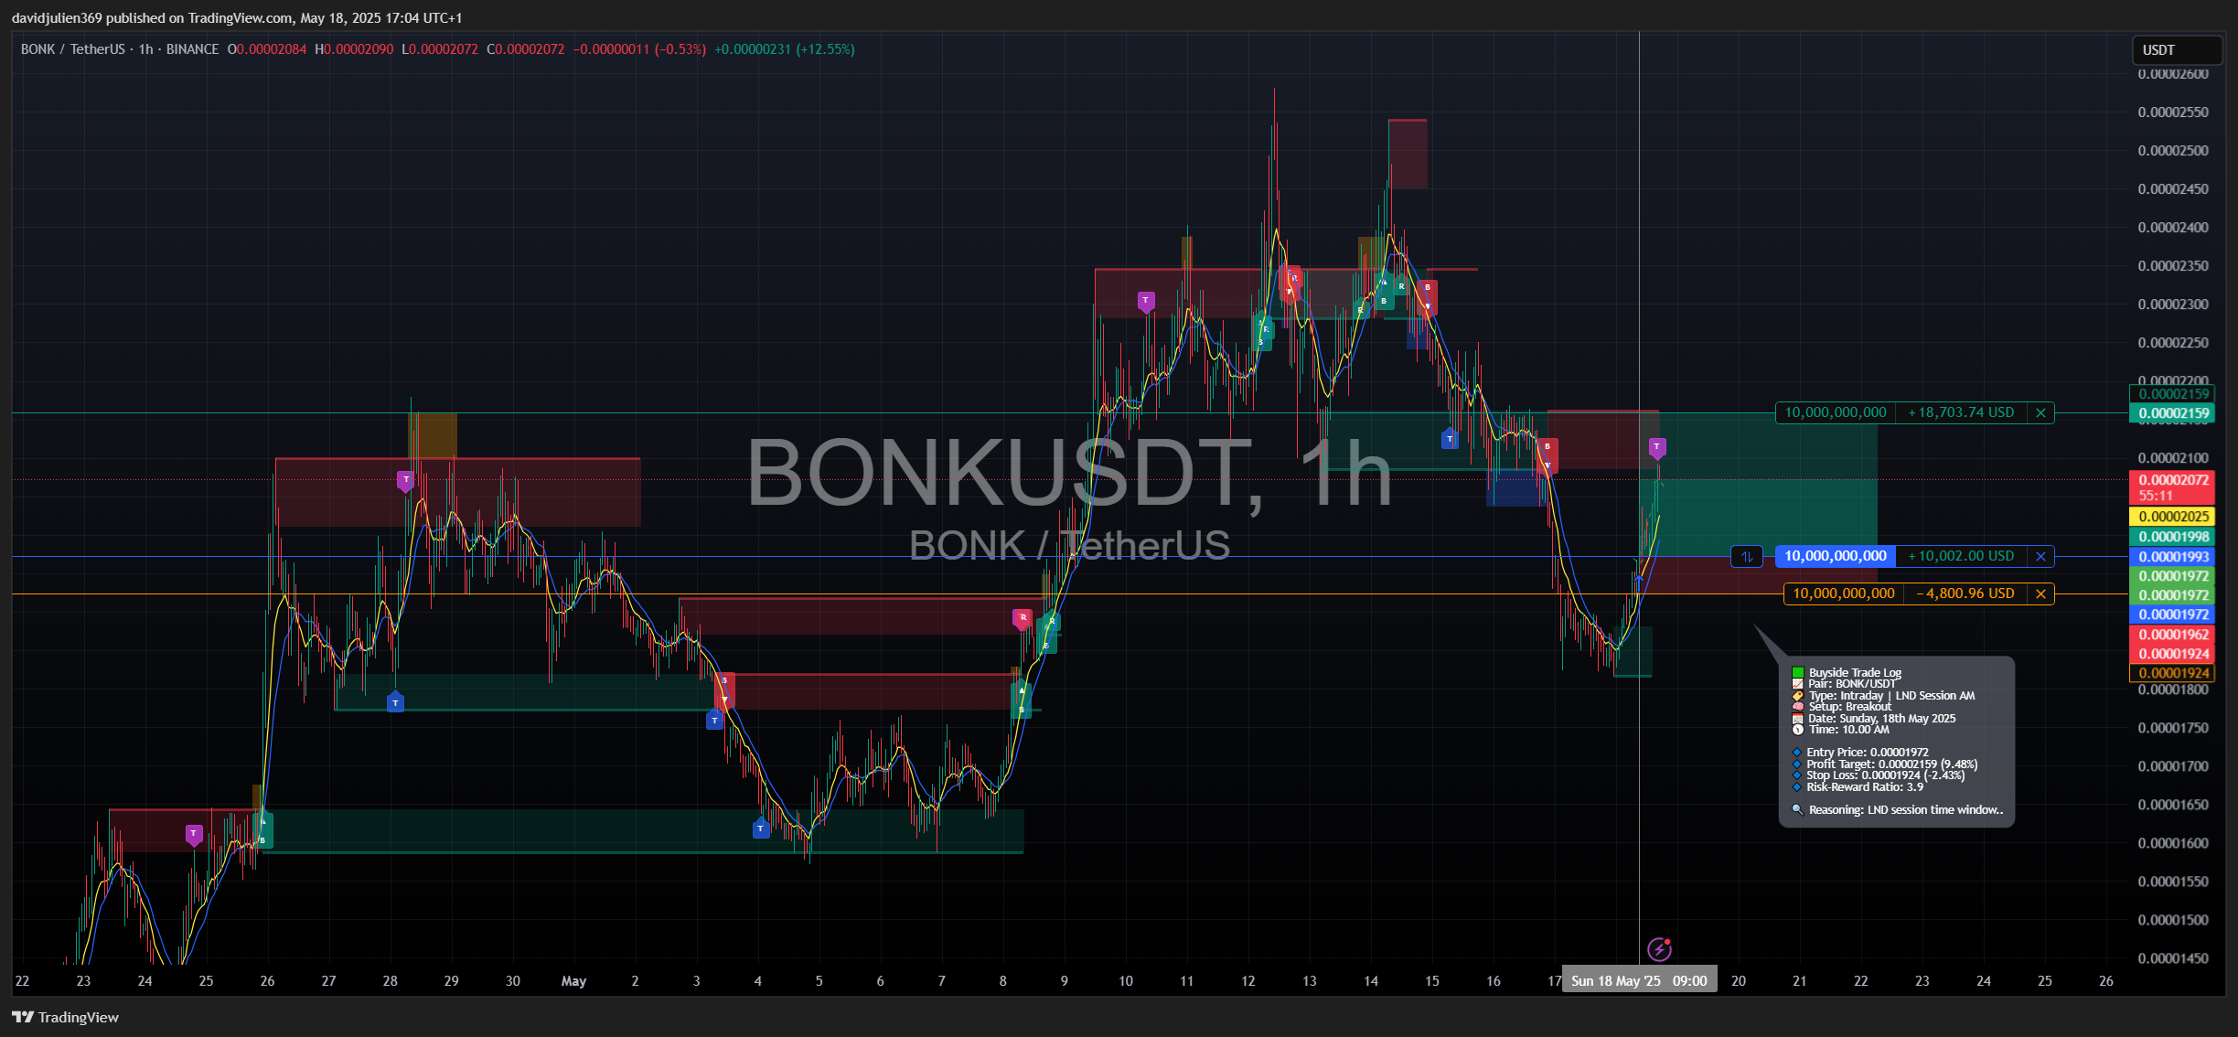
Task: Click the diamond bullet beside Entry Price
Action: point(1797,754)
